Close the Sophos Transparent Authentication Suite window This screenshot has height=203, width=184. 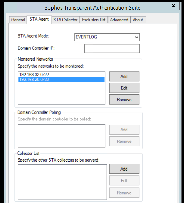point(173,6)
